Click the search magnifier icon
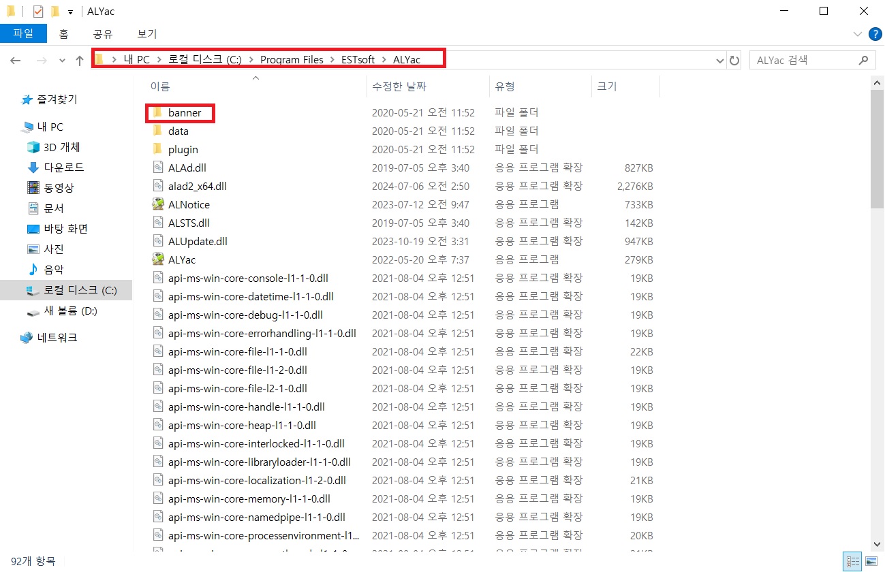Screen dimensions: 885x572 [x=863, y=60]
